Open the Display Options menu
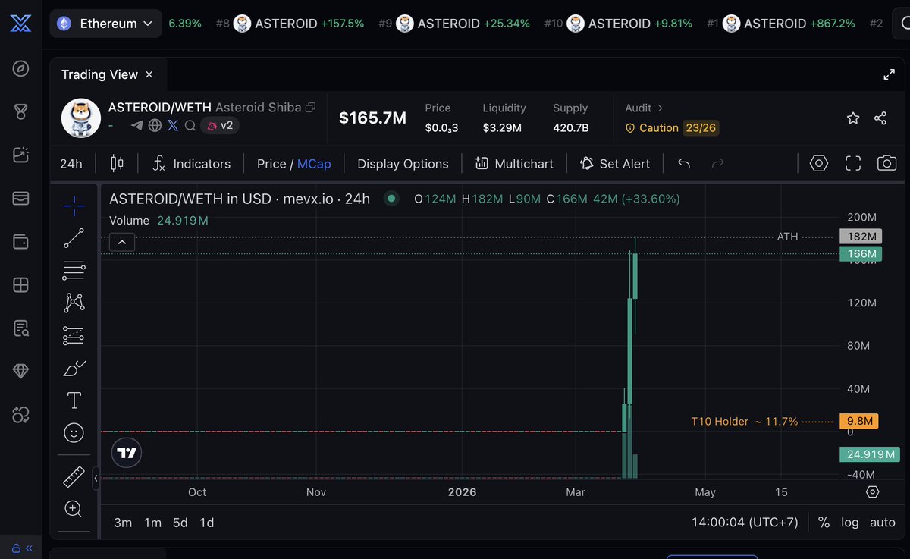 point(403,163)
